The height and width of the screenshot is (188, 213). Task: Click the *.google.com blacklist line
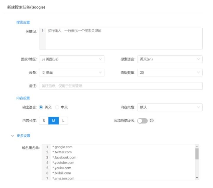63,147
